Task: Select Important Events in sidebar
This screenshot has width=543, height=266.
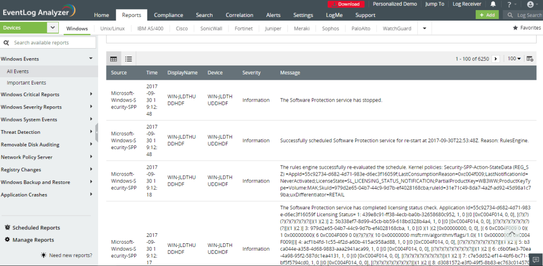Action: coord(27,82)
